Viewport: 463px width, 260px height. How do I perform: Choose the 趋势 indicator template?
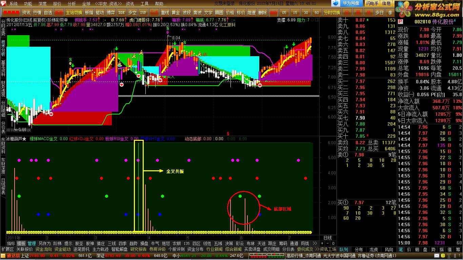[x=133, y=243]
